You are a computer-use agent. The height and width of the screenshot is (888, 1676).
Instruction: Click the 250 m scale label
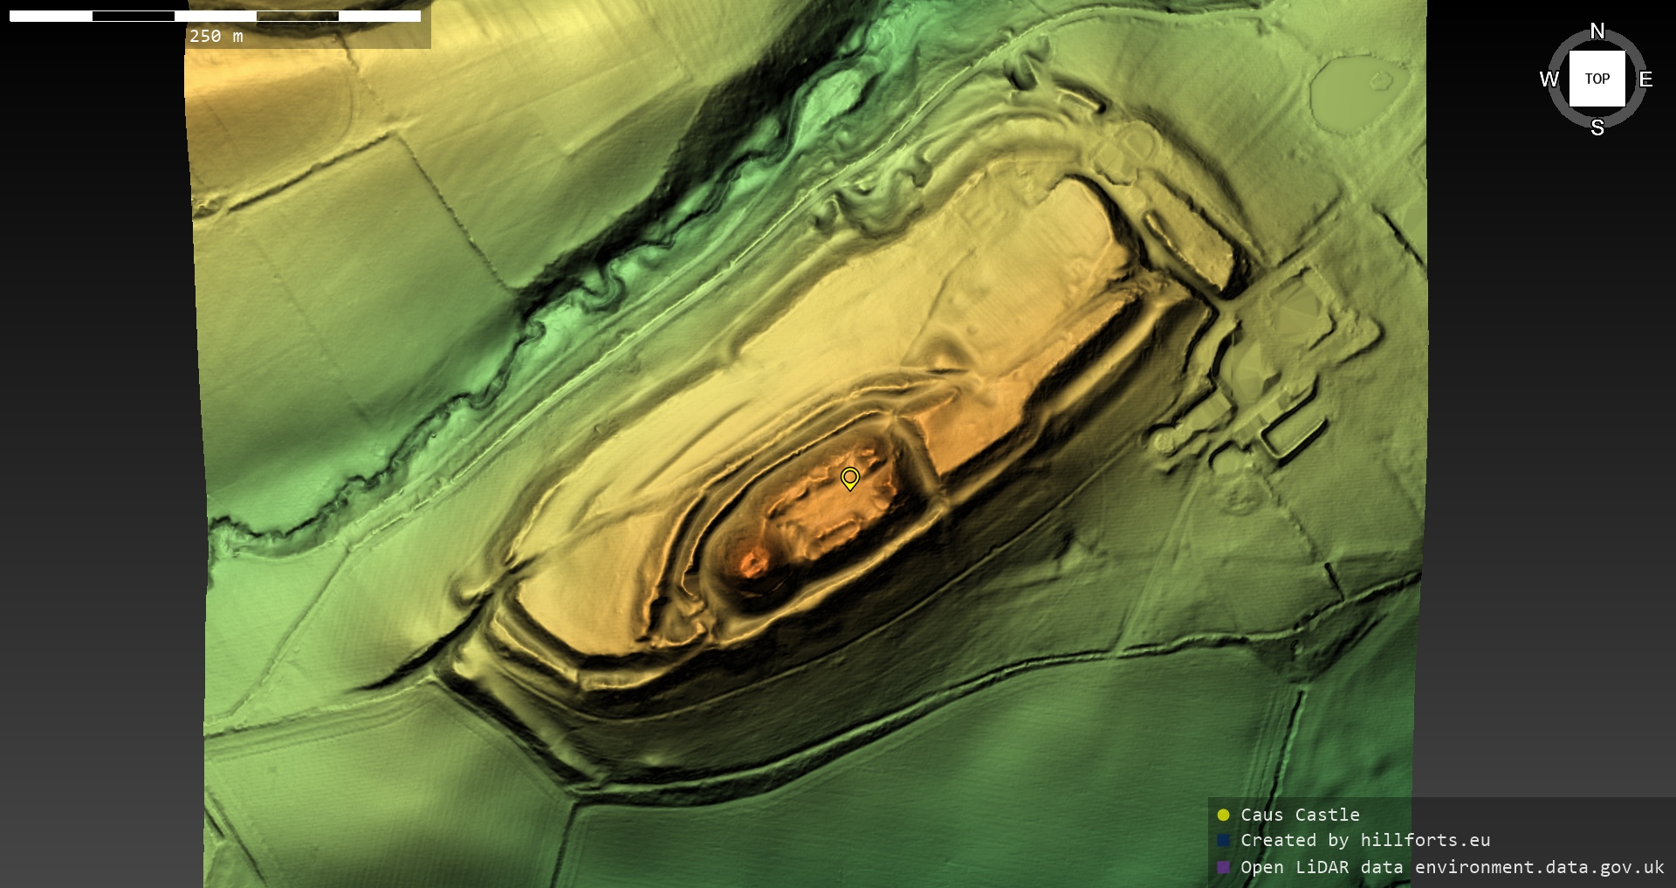coord(216,36)
